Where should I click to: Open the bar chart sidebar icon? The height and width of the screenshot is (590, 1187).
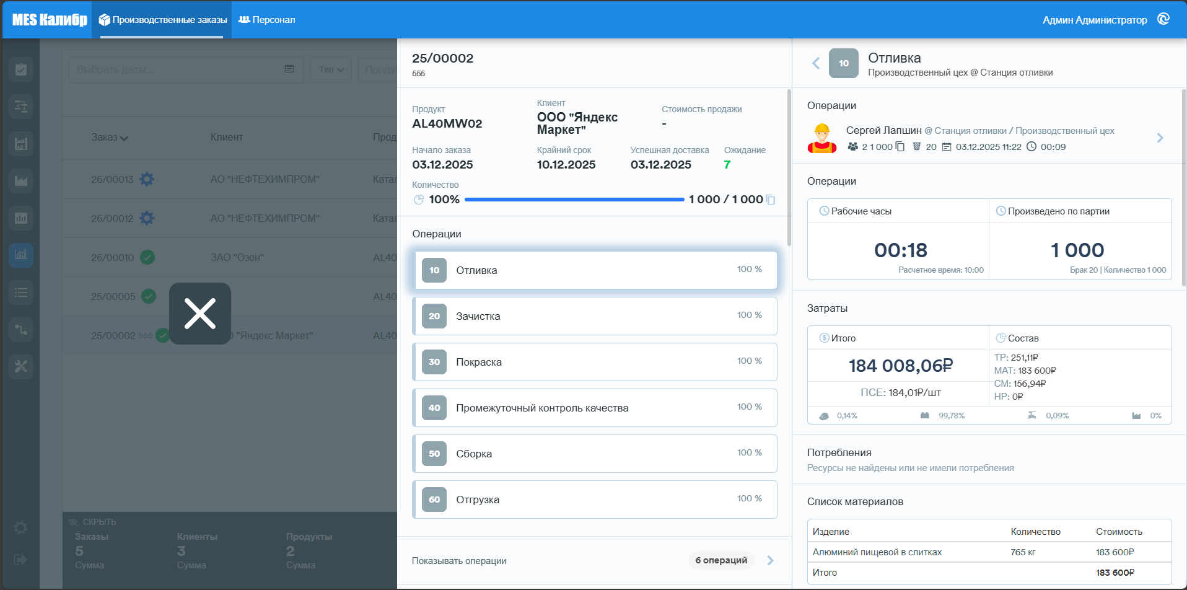click(21, 218)
